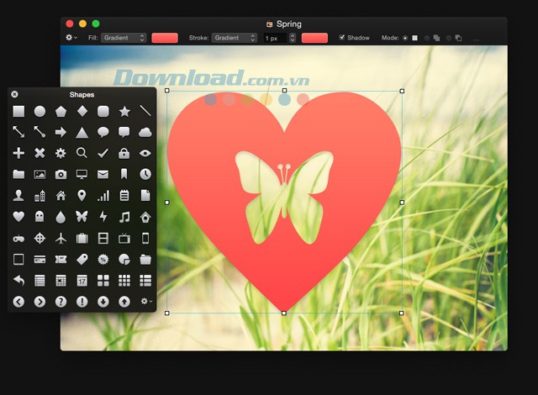The image size is (538, 395).
Task: Select the line shape
Action: click(145, 111)
